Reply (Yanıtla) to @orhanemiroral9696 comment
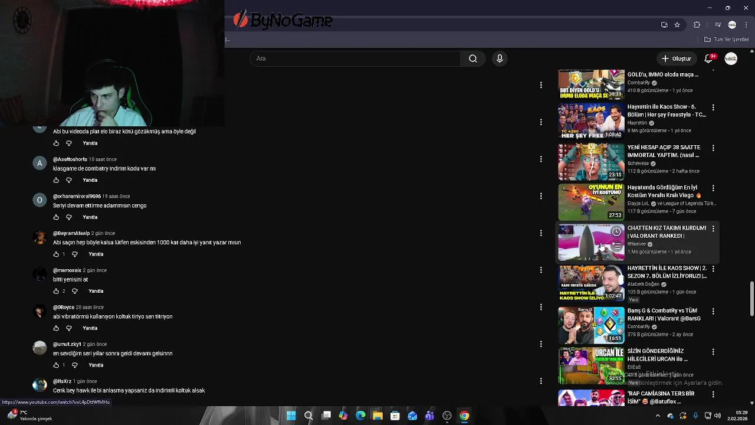Viewport: 755px width, 425px height. [90, 217]
